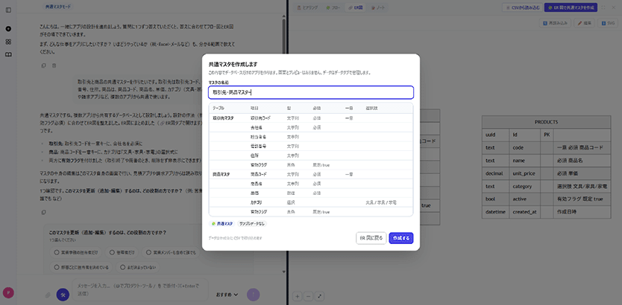The height and width of the screenshot is (305, 622).
Task: Open the book library icon in sidebar
Action: [x=8, y=54]
